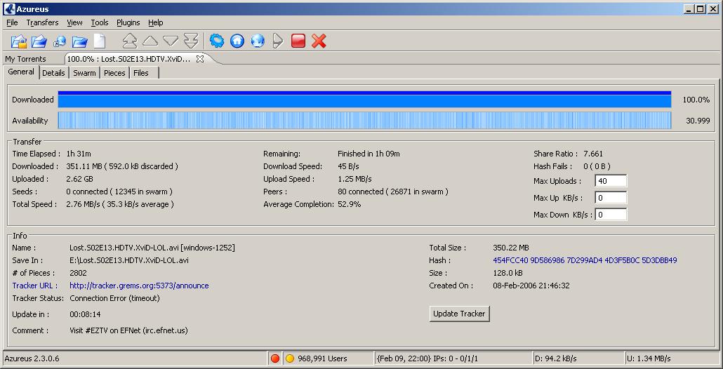The height and width of the screenshot is (369, 723).
Task: Click the Update in countdown 00:08:14
Action: pyautogui.click(x=85, y=315)
